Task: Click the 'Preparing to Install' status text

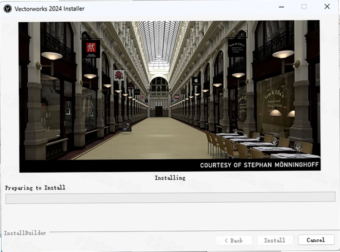Action: tap(35, 187)
